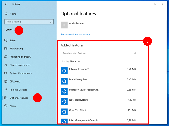Click the search icon in added features box

135,53
